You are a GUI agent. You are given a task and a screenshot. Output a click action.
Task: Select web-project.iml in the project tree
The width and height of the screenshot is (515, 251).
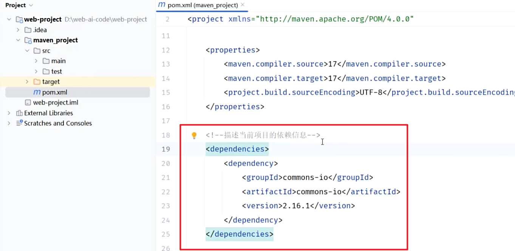[56, 102]
